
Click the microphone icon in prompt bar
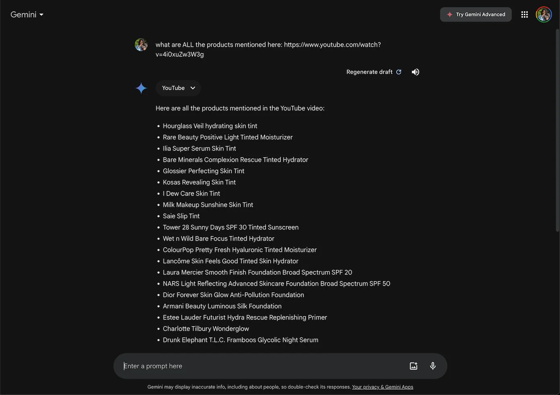click(x=432, y=366)
